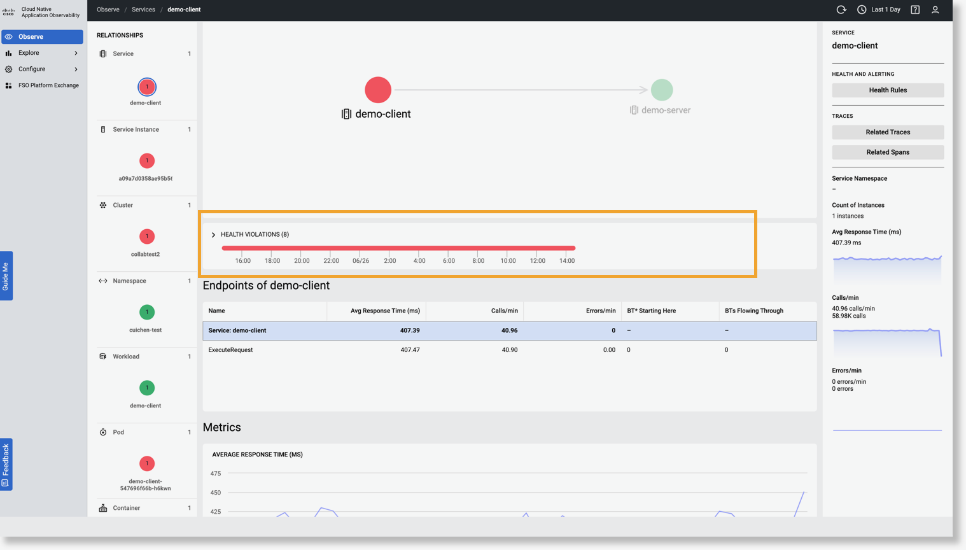Click the red health violations timeline bar
The width and height of the screenshot is (966, 550).
[x=398, y=248]
